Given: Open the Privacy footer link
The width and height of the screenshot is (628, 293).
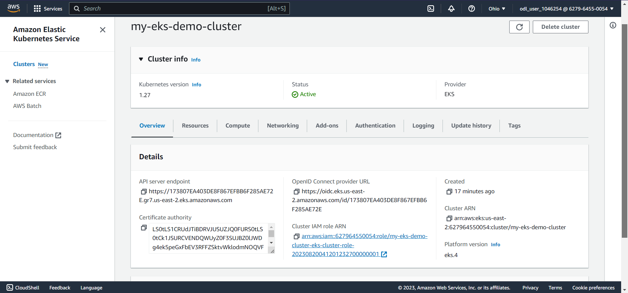Looking at the screenshot, I should (530, 288).
